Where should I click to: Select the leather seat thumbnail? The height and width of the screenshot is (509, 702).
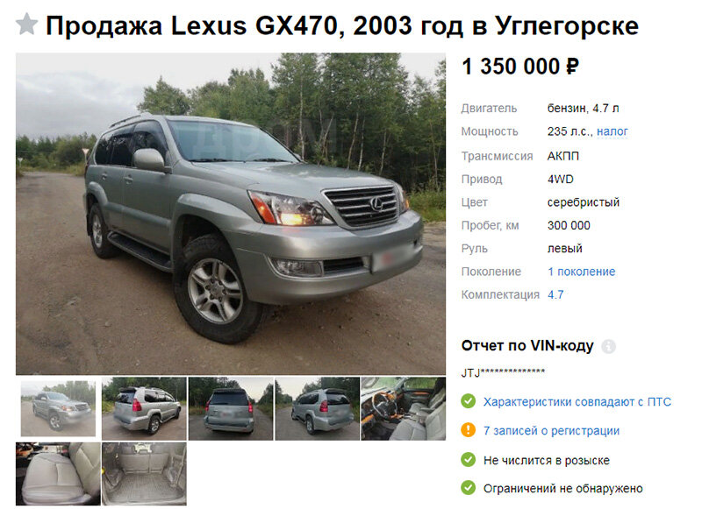click(x=58, y=474)
